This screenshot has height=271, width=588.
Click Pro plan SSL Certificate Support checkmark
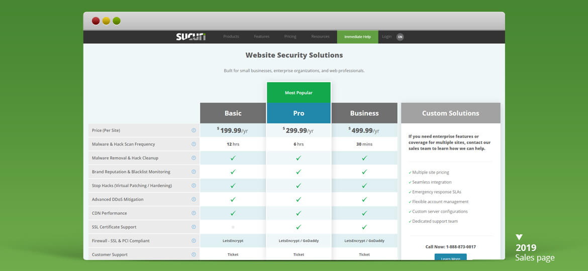pyautogui.click(x=299, y=227)
